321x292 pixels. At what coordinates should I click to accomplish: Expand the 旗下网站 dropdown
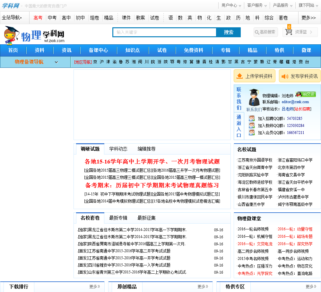click(x=308, y=5)
